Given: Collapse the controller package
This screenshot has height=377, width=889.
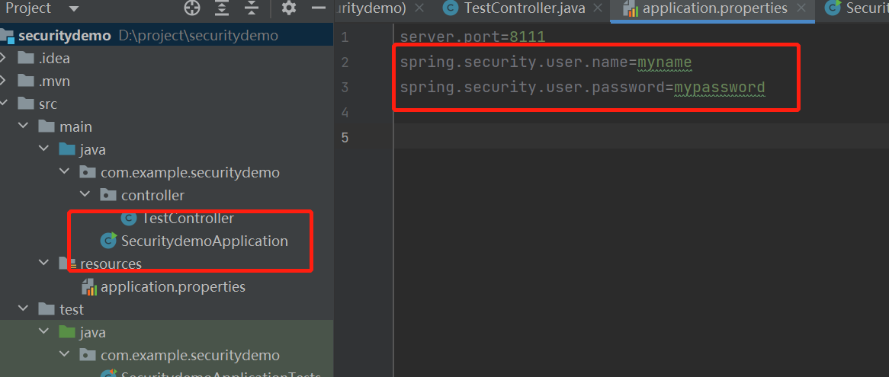Looking at the screenshot, I should pos(86,196).
